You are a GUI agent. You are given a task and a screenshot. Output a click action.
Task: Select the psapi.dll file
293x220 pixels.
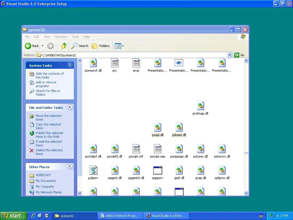pyautogui.click(x=158, y=130)
